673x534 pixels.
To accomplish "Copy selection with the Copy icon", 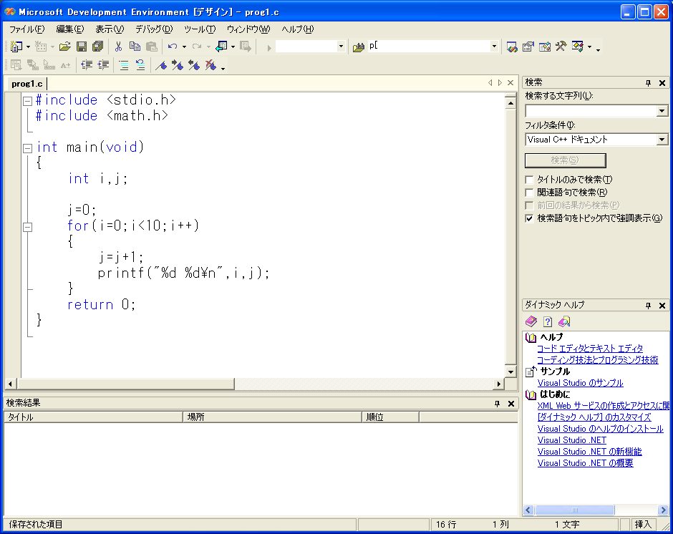I will 135,47.
